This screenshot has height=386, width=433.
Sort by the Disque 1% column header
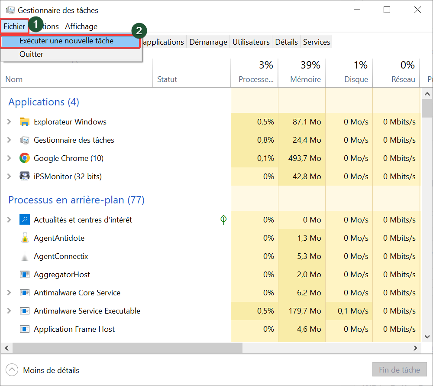coord(349,73)
